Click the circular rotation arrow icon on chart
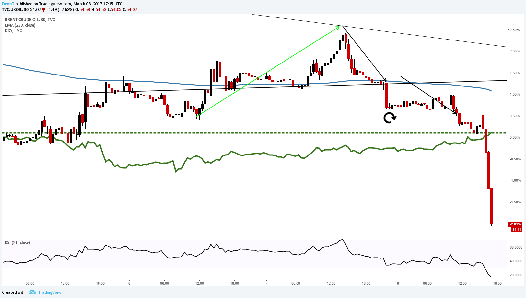This screenshot has height=298, width=526. pyautogui.click(x=390, y=118)
